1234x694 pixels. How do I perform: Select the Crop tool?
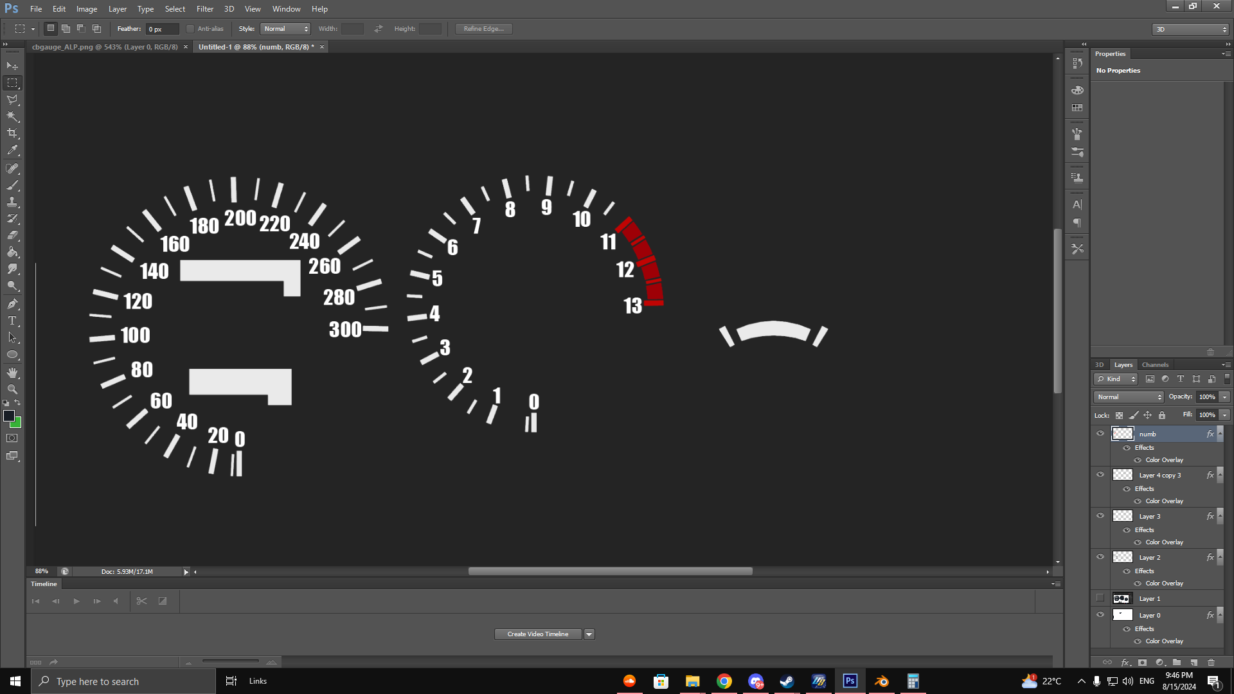(12, 133)
